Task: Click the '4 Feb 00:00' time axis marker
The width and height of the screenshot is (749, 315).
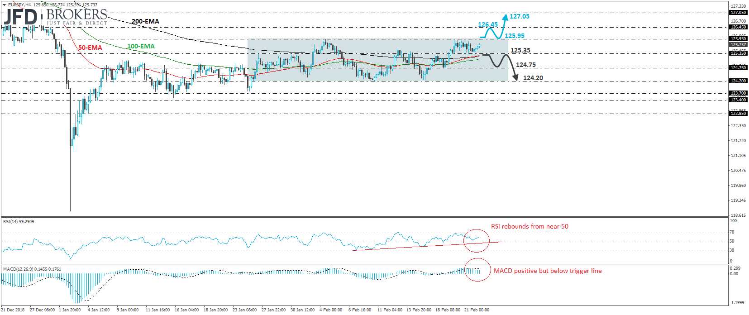Action: 331,310
